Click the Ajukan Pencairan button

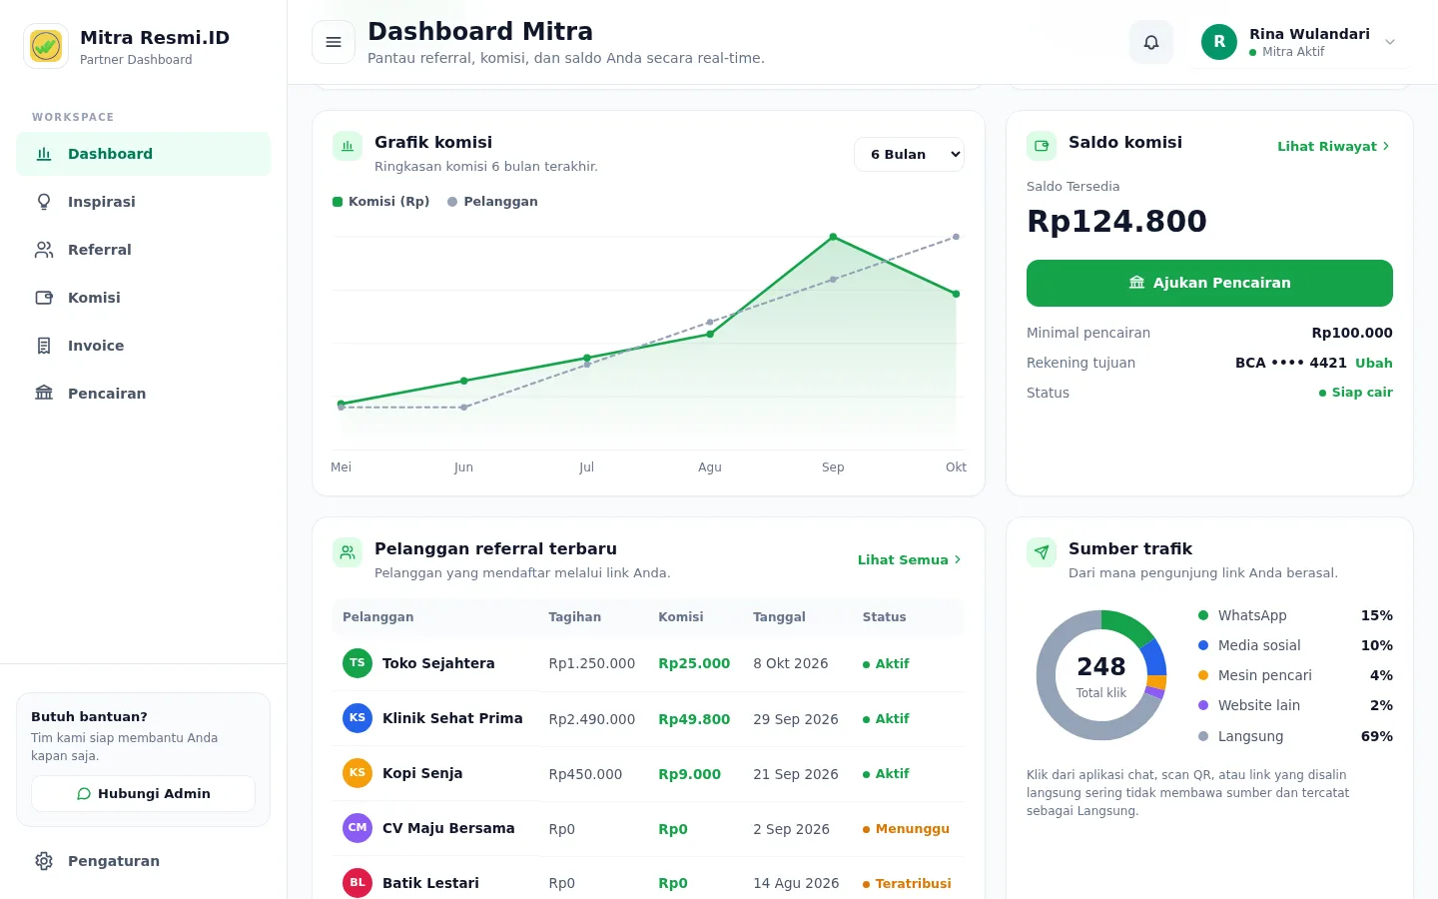(x=1209, y=283)
